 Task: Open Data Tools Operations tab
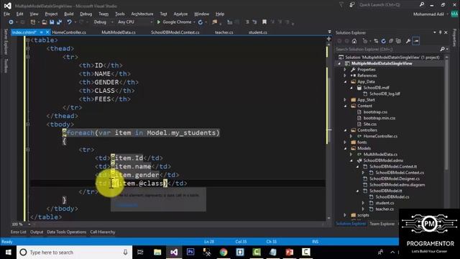67,232
